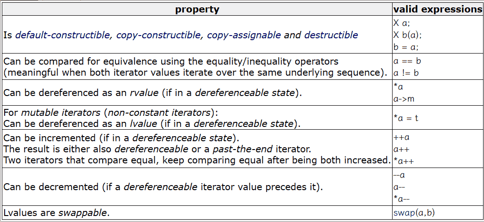Click the 'X b(a);' expression
The image size is (484, 222).
click(x=407, y=35)
